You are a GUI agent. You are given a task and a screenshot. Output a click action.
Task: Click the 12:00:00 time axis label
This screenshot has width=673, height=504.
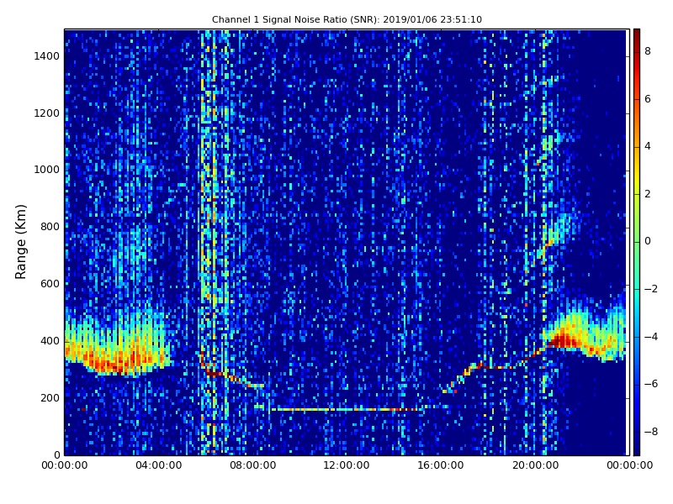pos(347,465)
